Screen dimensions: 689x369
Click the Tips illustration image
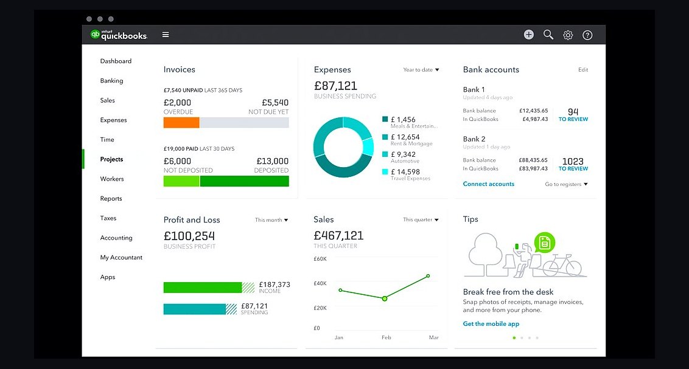point(525,255)
